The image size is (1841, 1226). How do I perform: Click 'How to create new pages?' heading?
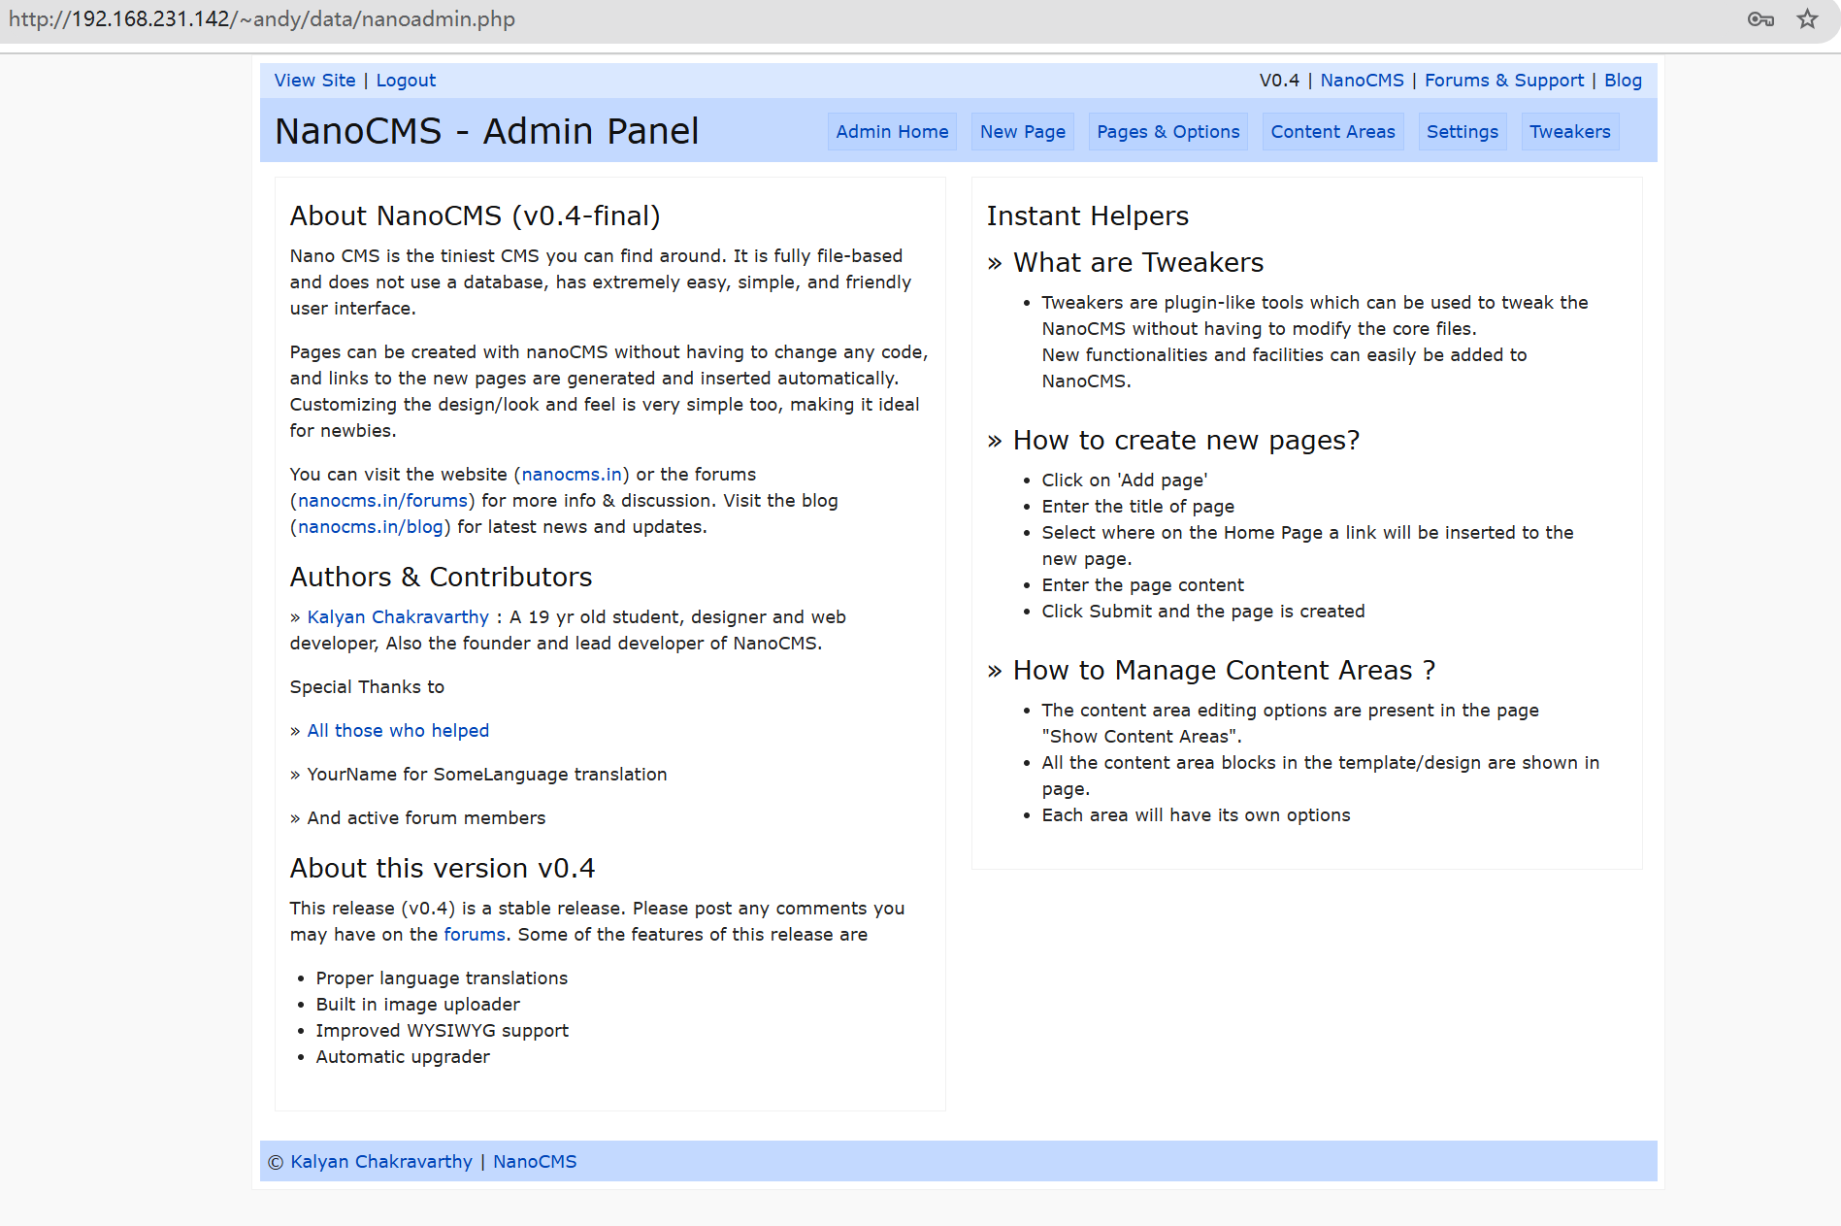pyautogui.click(x=1186, y=441)
